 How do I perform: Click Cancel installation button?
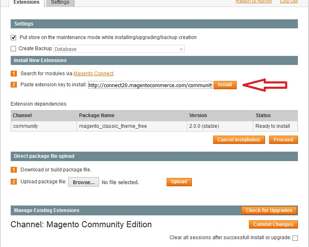(x=239, y=140)
